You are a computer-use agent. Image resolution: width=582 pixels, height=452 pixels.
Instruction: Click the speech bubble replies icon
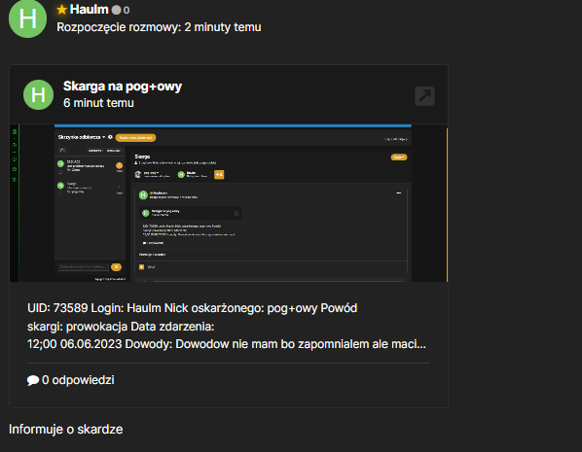click(x=33, y=380)
